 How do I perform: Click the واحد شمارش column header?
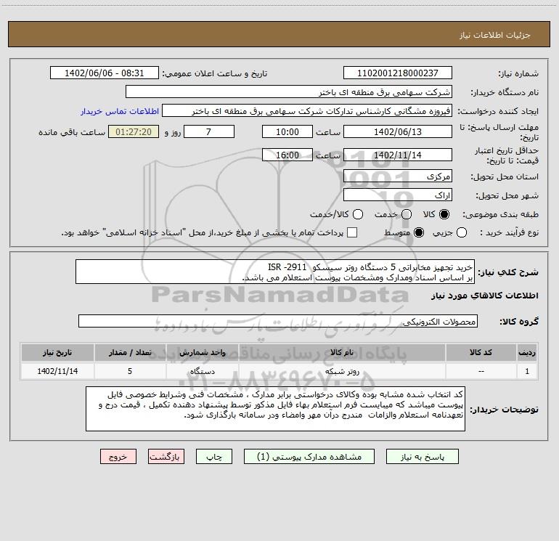tap(202, 352)
